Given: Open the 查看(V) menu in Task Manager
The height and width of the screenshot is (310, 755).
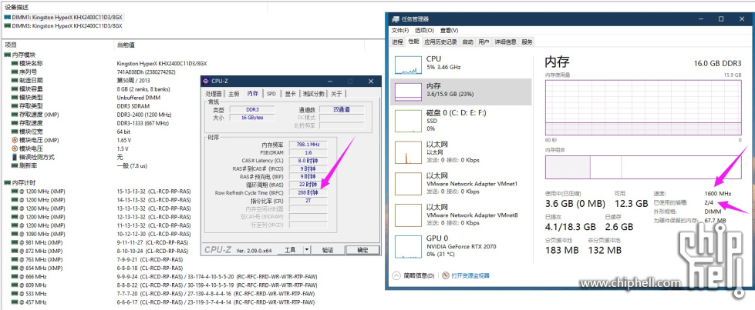Looking at the screenshot, I should (x=449, y=30).
